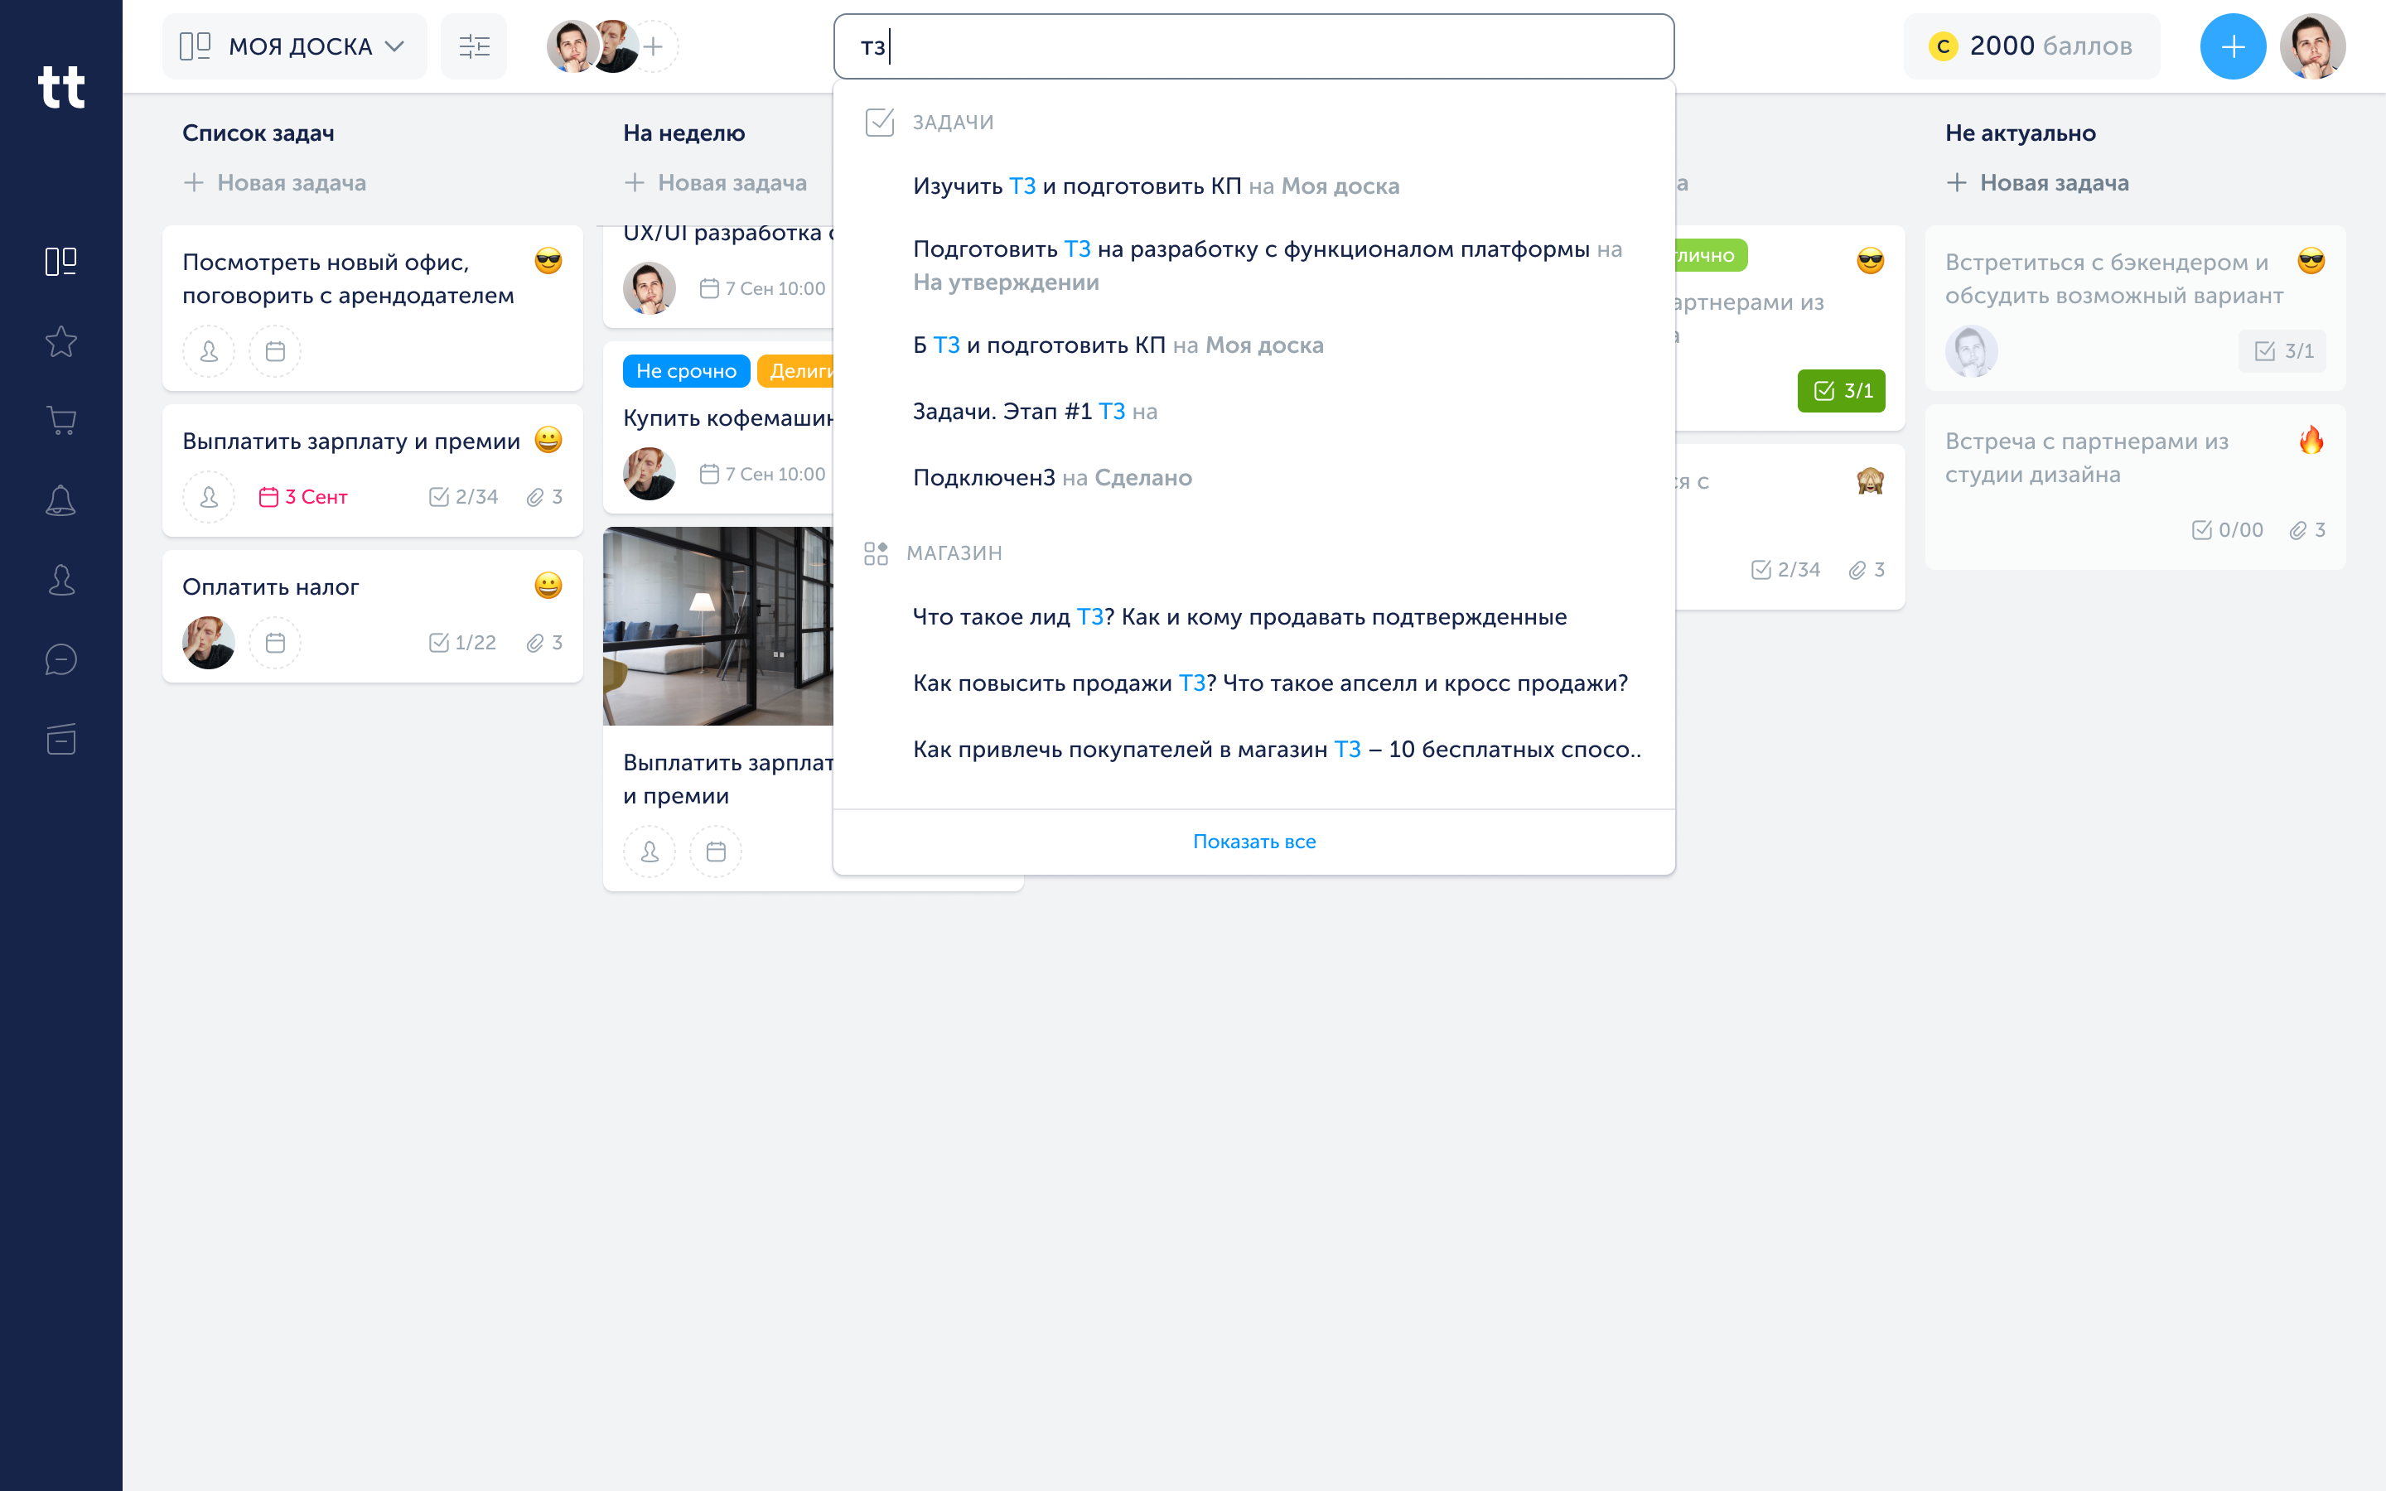Assign a person on Посмотреть новый офис card

[209, 351]
